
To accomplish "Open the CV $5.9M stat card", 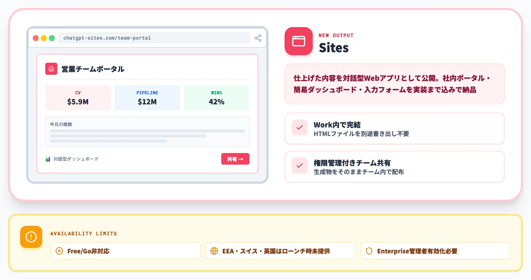I will (x=78, y=98).
